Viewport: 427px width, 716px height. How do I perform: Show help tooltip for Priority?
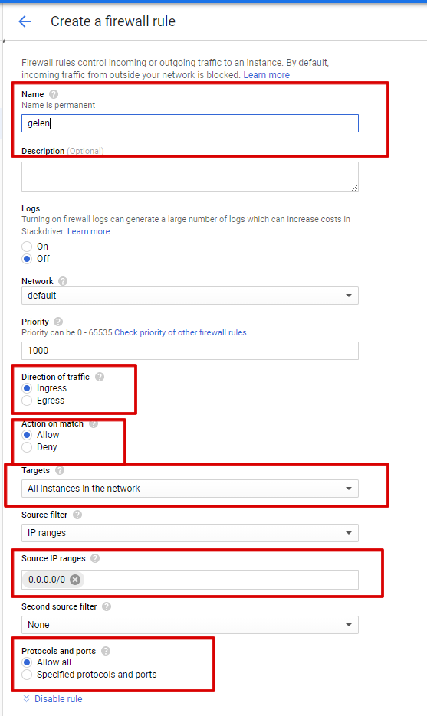(x=58, y=322)
